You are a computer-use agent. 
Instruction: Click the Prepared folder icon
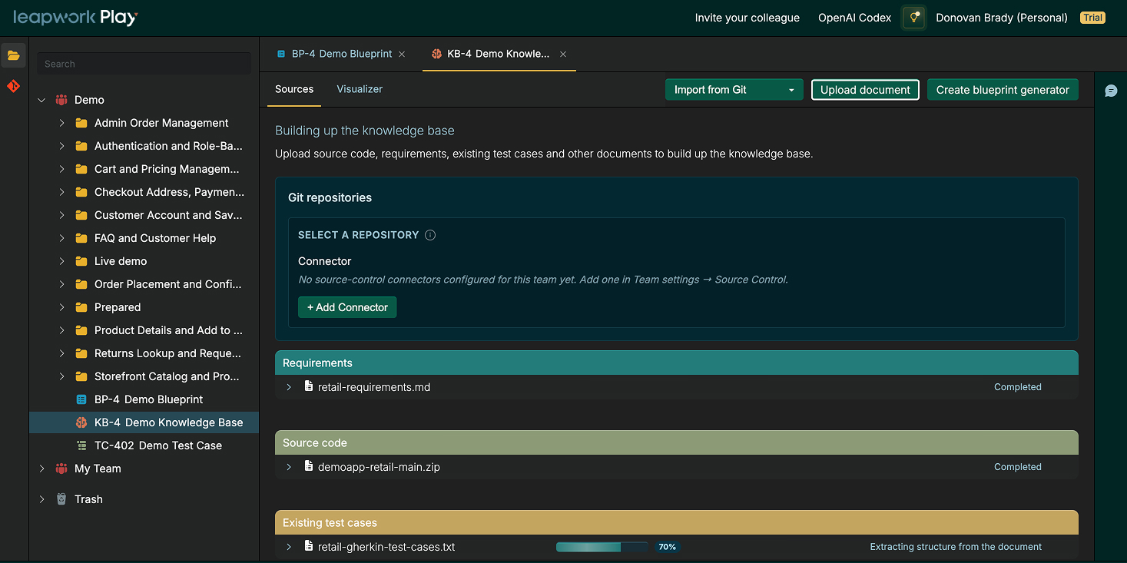[x=81, y=307]
